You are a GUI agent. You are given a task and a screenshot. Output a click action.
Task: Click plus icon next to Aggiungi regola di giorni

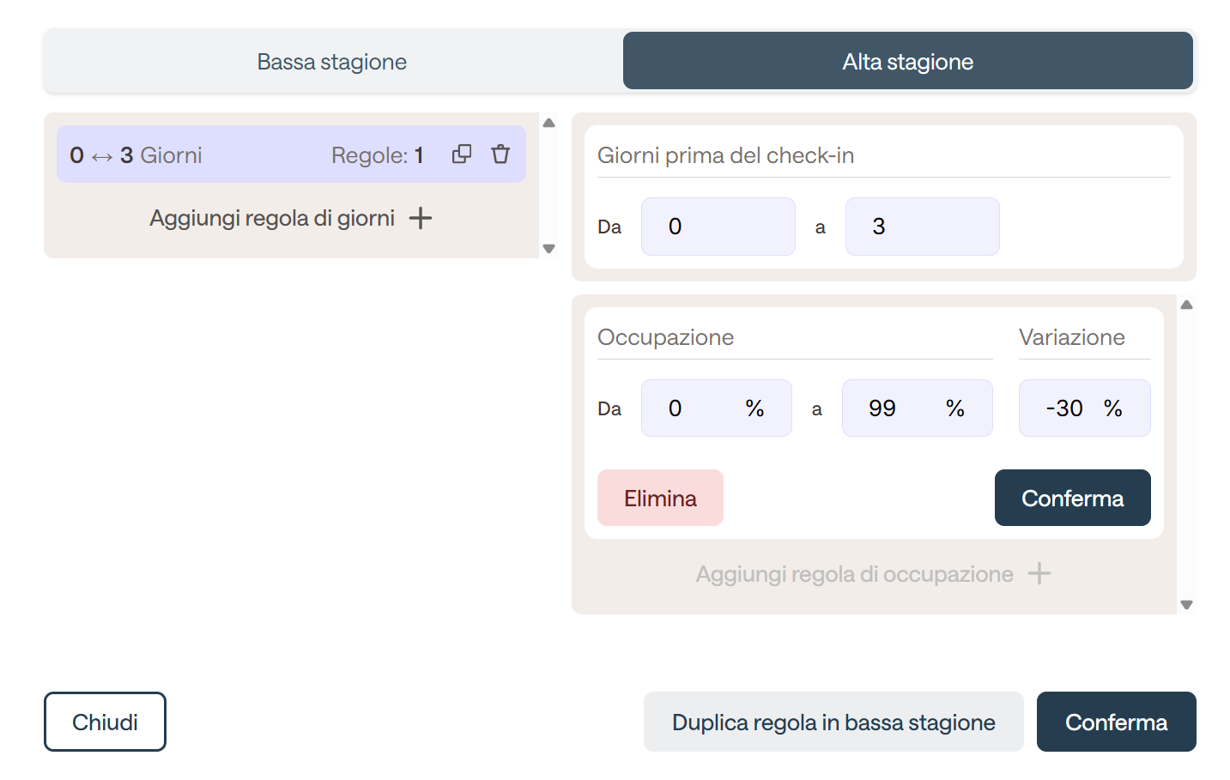pyautogui.click(x=421, y=218)
